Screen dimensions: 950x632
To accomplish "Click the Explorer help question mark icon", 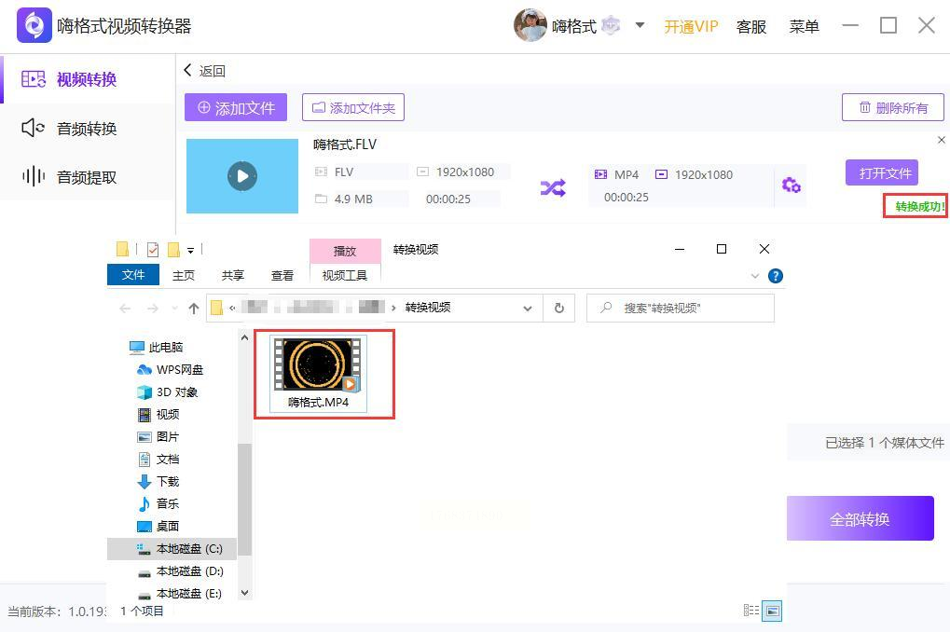I will [775, 276].
